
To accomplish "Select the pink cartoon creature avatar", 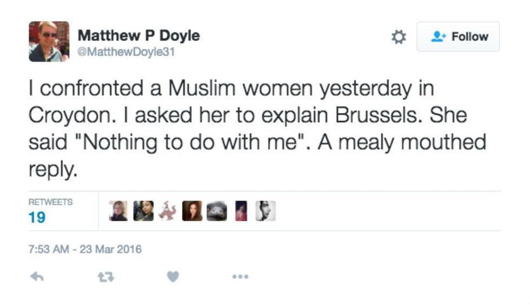I will click(x=168, y=211).
